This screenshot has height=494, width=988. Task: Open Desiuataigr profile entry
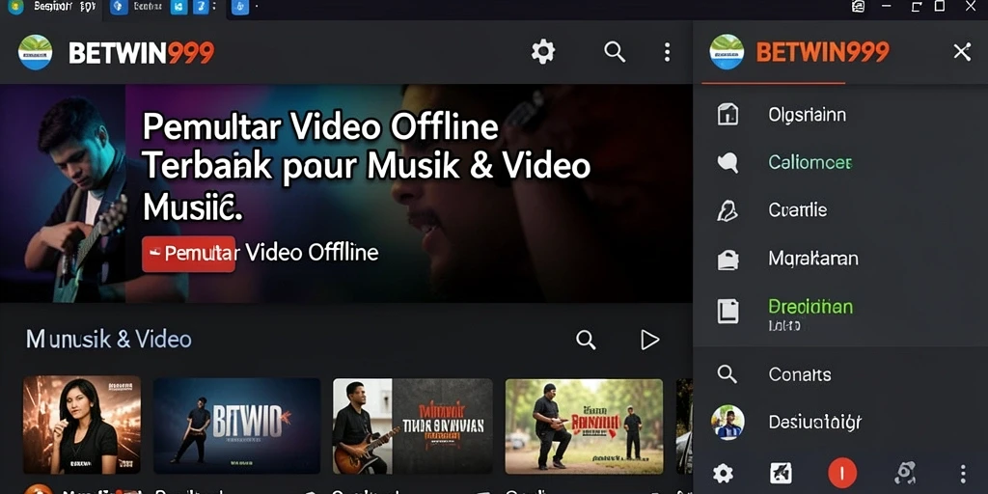814,422
